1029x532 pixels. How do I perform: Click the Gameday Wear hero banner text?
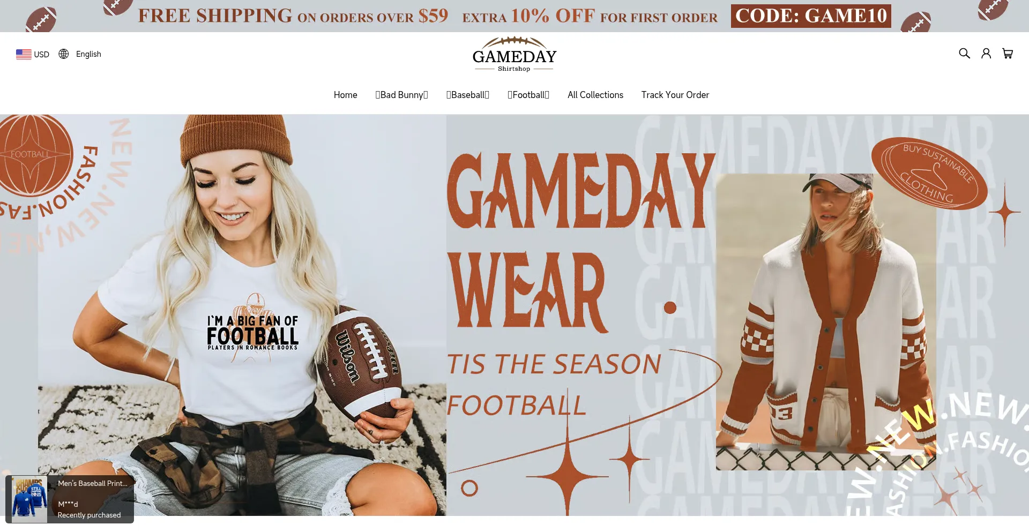click(581, 240)
